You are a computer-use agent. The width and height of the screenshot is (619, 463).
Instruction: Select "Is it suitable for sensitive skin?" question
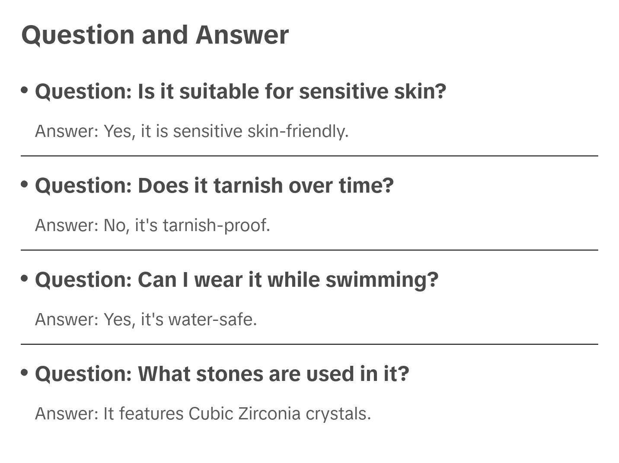tap(240, 92)
